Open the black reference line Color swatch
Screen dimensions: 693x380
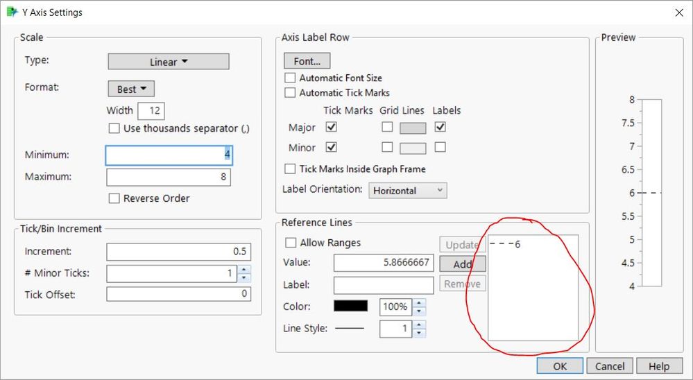coord(350,306)
